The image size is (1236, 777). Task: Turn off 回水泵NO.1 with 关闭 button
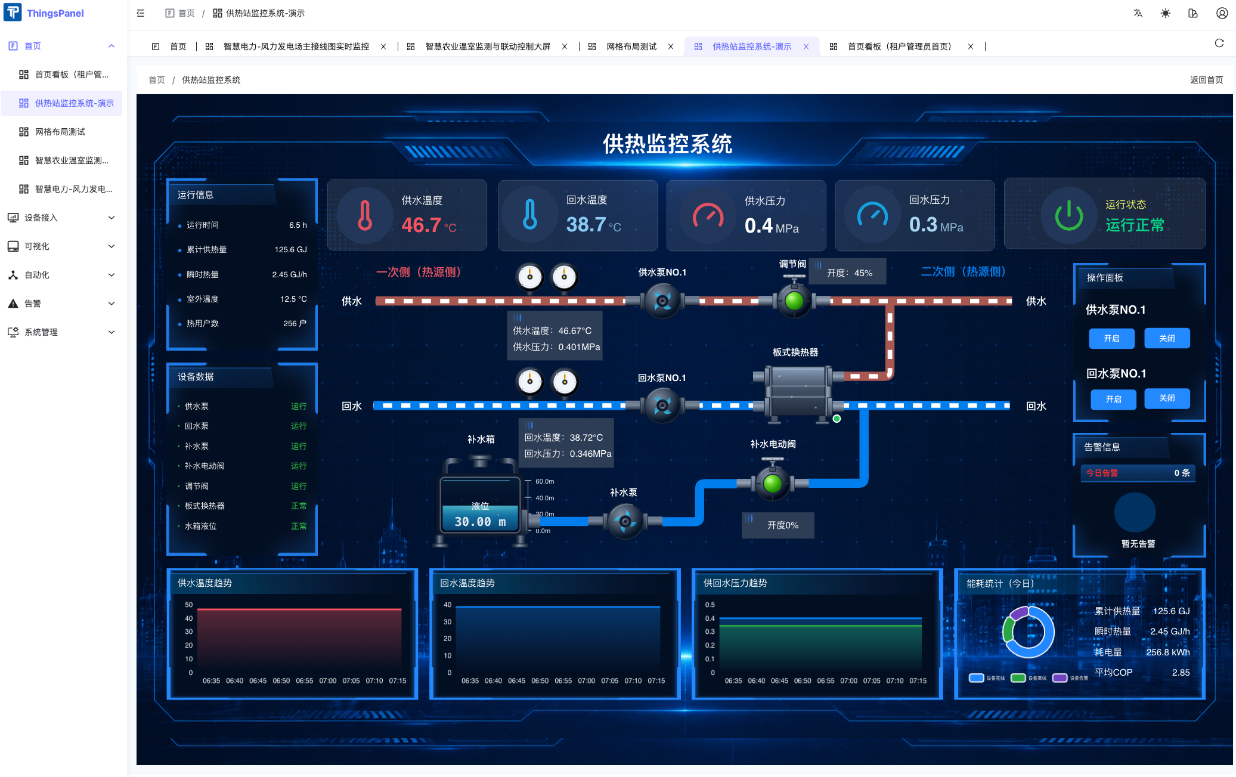1167,398
